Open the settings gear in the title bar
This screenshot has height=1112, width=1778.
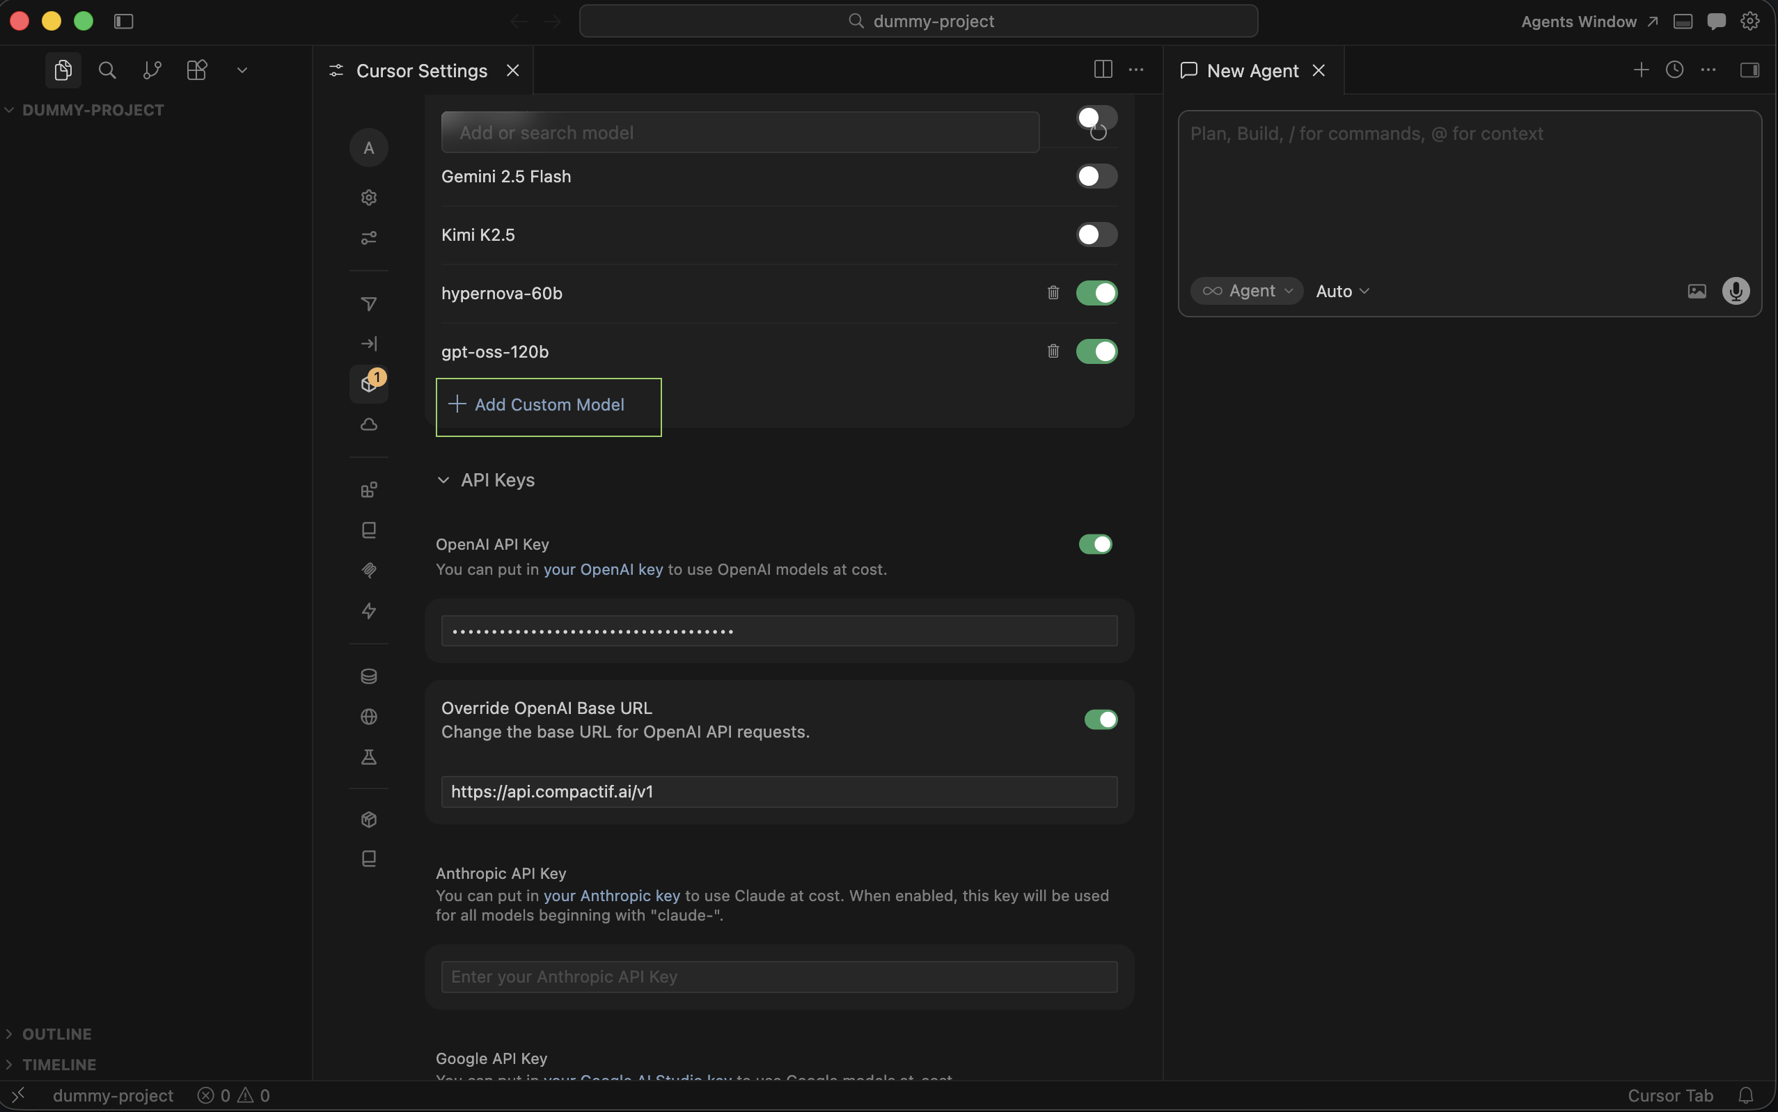point(1750,22)
